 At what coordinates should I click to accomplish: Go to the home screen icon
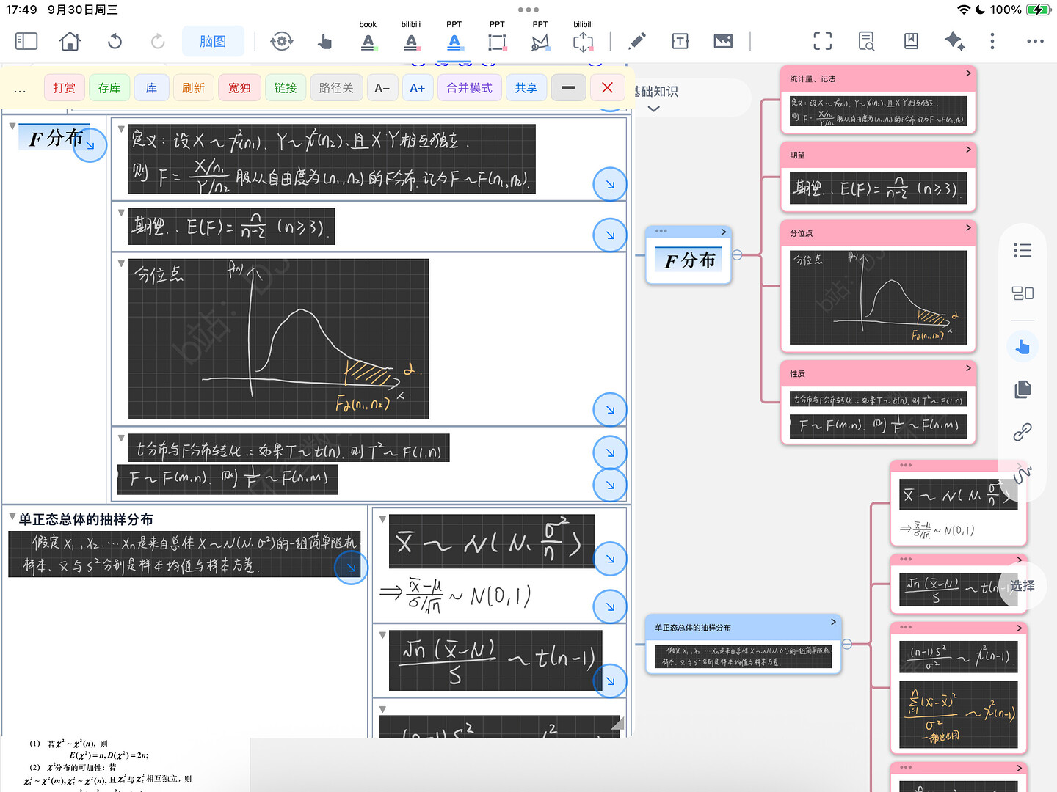[70, 41]
